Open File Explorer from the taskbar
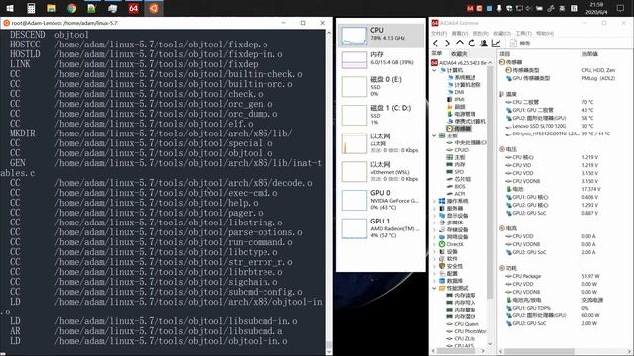 [x=52, y=8]
